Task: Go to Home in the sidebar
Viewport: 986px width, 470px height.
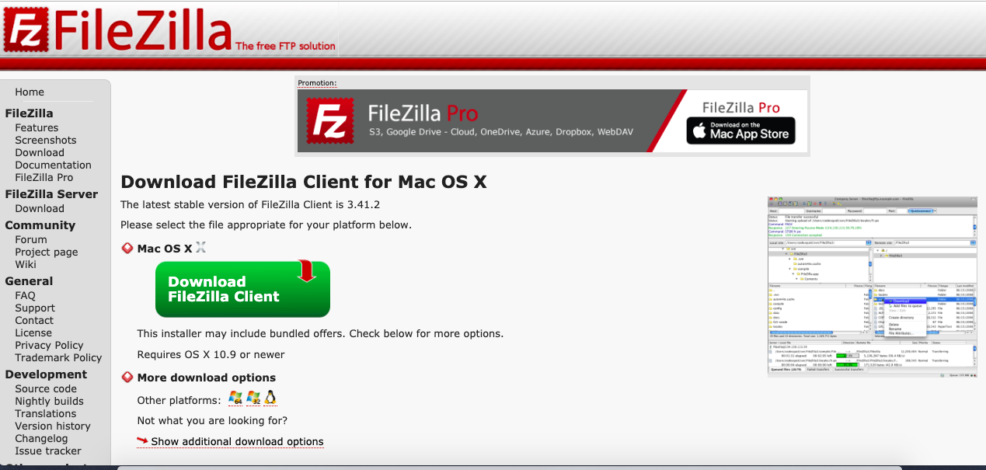Action: pyautogui.click(x=30, y=92)
